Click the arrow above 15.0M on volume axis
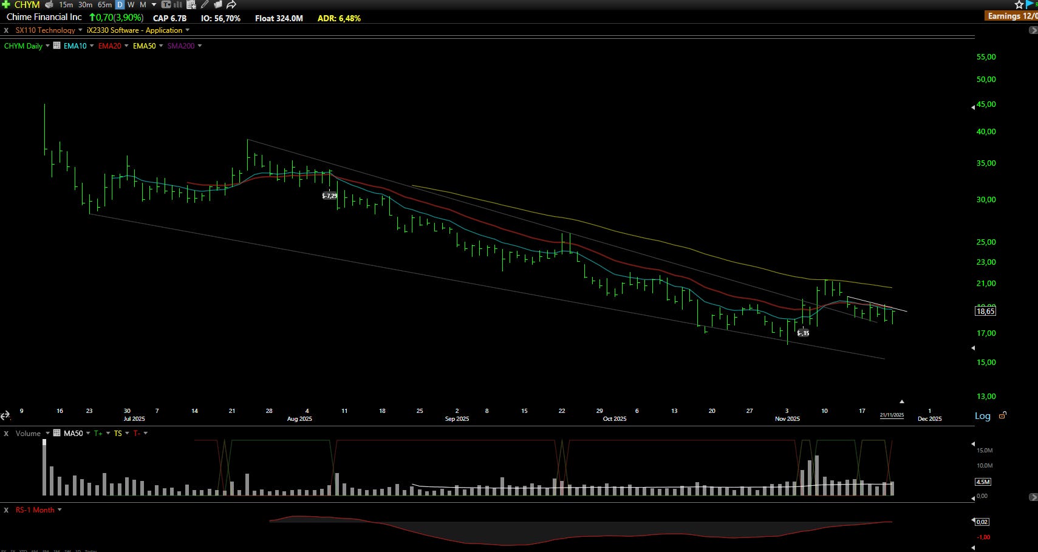 click(973, 444)
